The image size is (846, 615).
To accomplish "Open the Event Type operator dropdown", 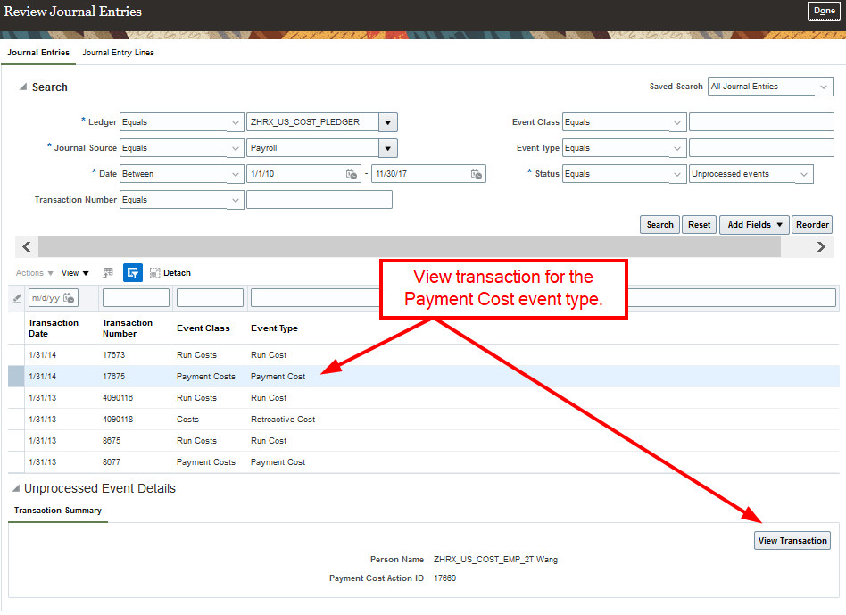I will pyautogui.click(x=625, y=148).
